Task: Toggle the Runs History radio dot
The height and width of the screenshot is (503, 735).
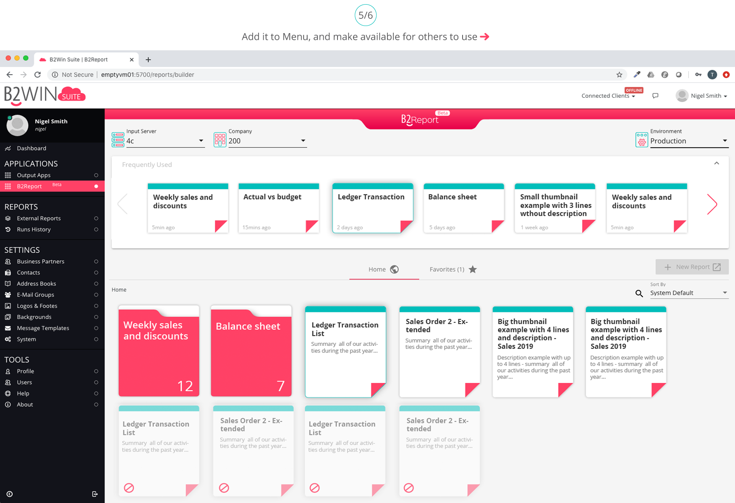Action: (x=96, y=230)
